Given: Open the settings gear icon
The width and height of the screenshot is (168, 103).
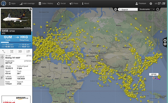Looking at the screenshot, I should 151,3.
